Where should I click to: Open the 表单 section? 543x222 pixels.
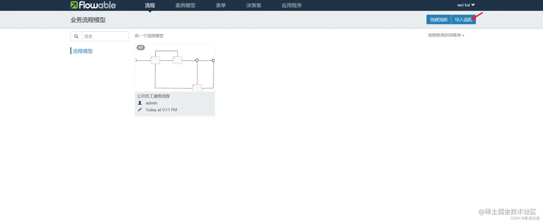click(x=220, y=5)
